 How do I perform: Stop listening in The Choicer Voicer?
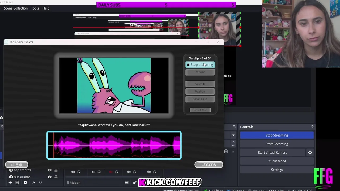click(200, 65)
